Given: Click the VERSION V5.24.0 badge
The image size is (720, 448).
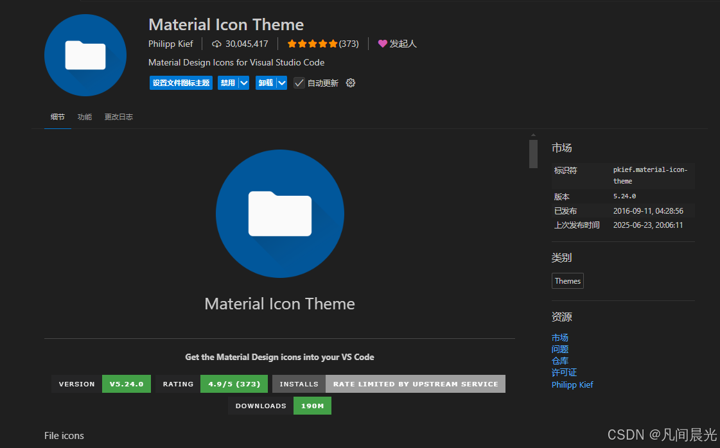Looking at the screenshot, I should (101, 384).
